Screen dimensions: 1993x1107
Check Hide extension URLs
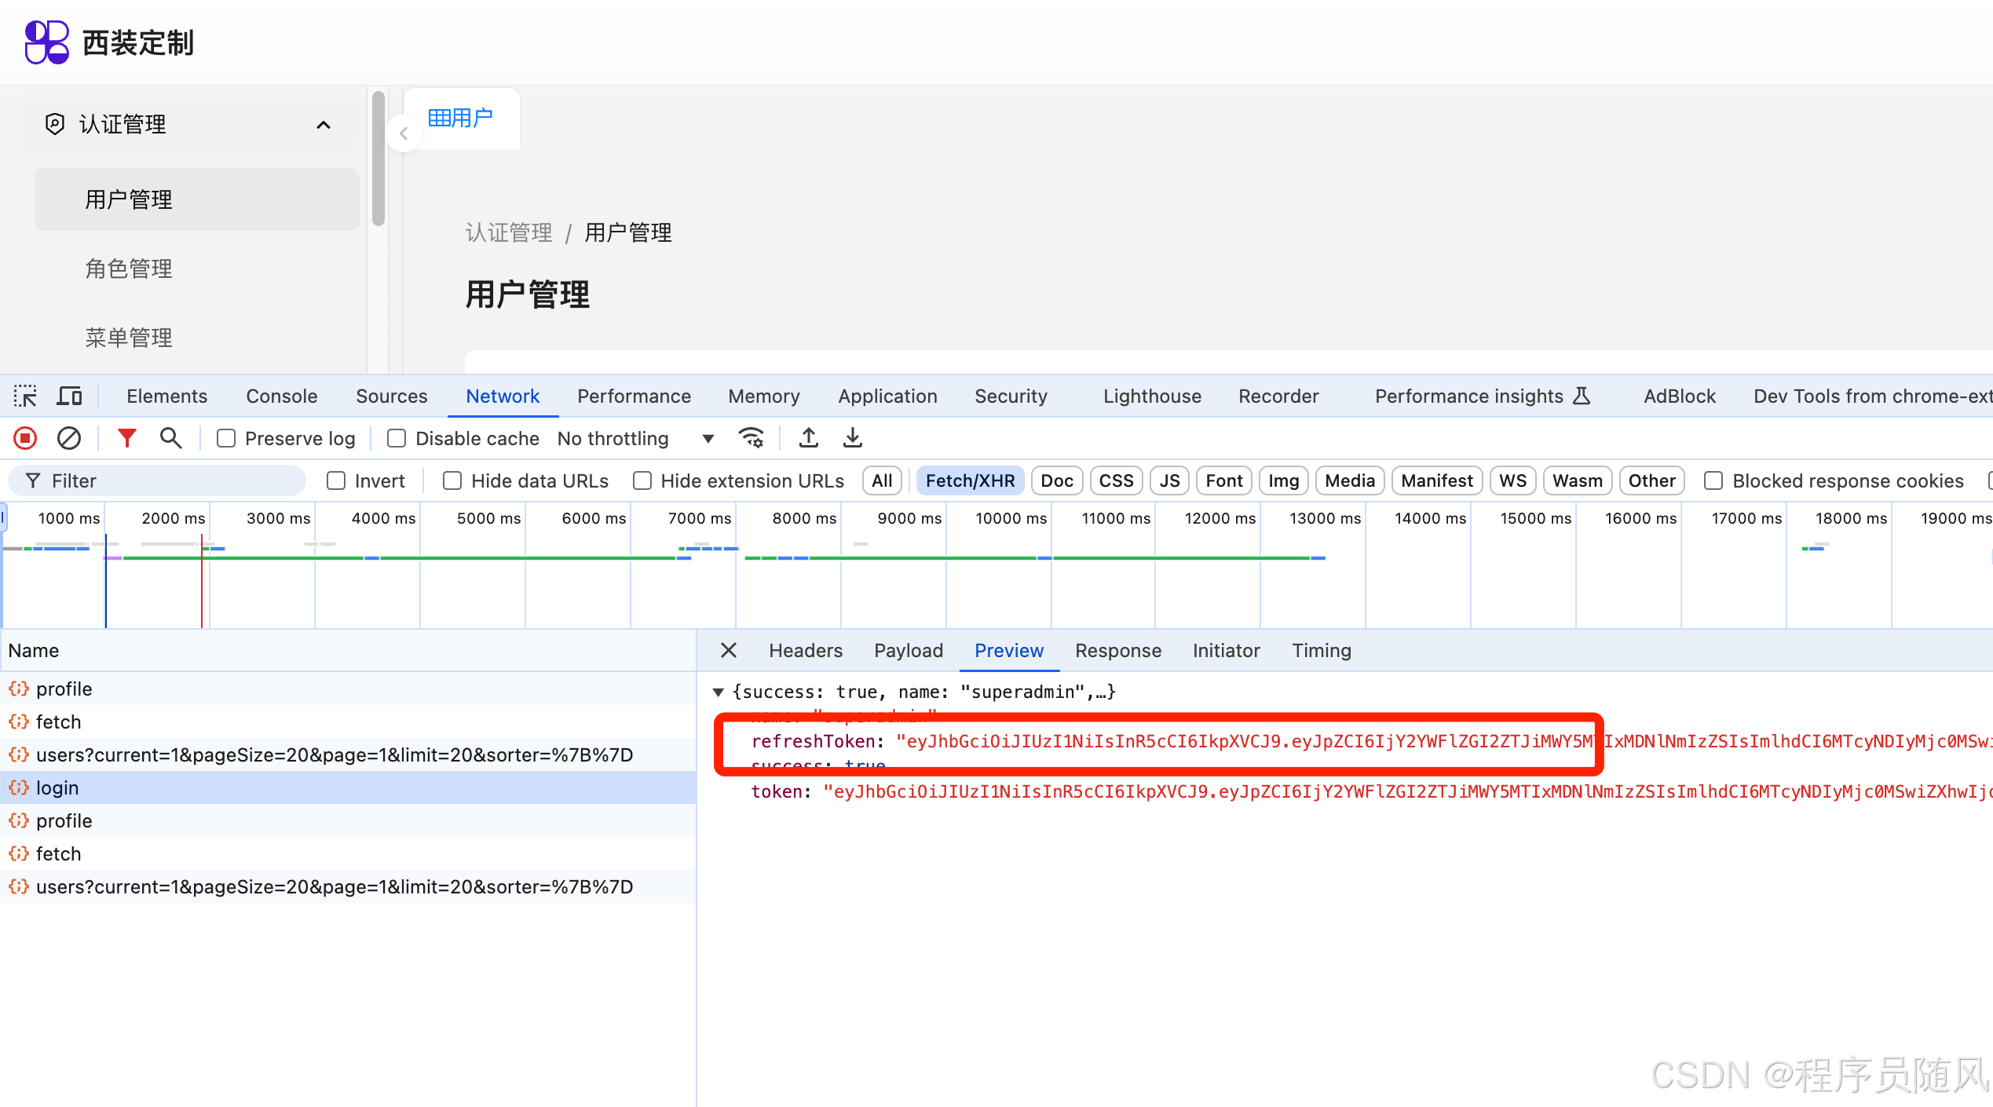coord(642,480)
